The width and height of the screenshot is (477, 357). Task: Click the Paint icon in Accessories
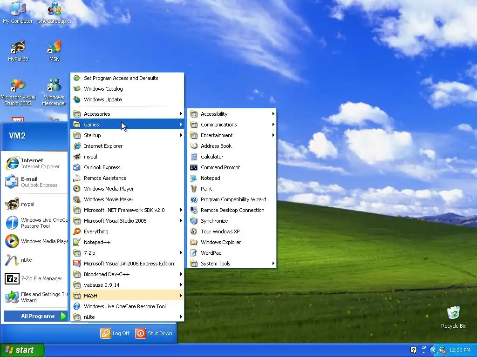[x=194, y=189]
